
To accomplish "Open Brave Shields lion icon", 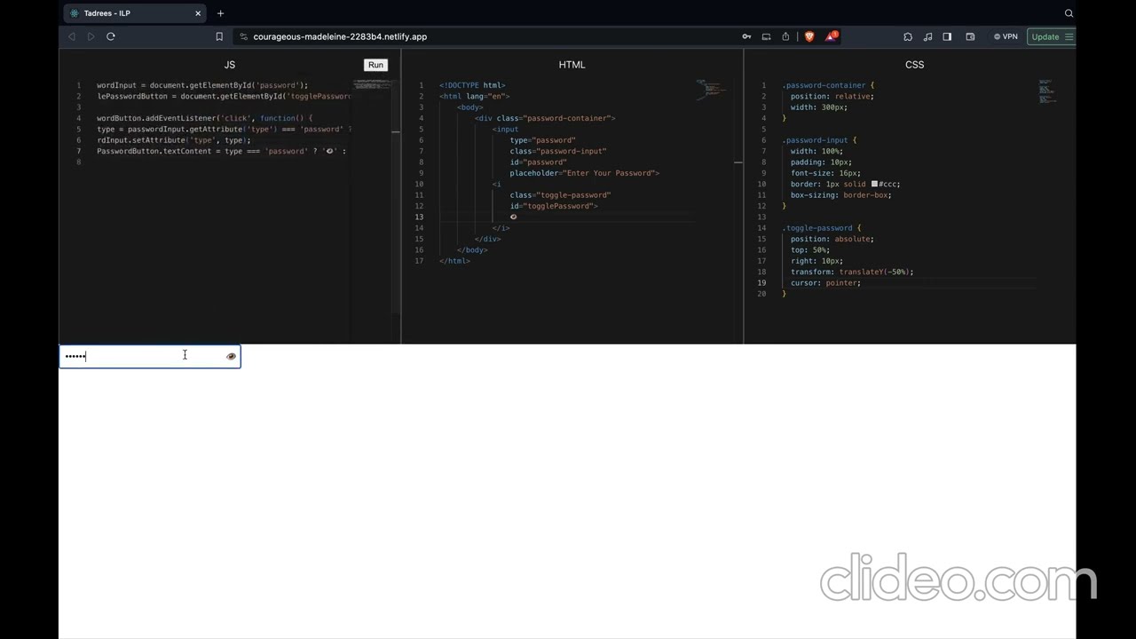I will [x=809, y=36].
